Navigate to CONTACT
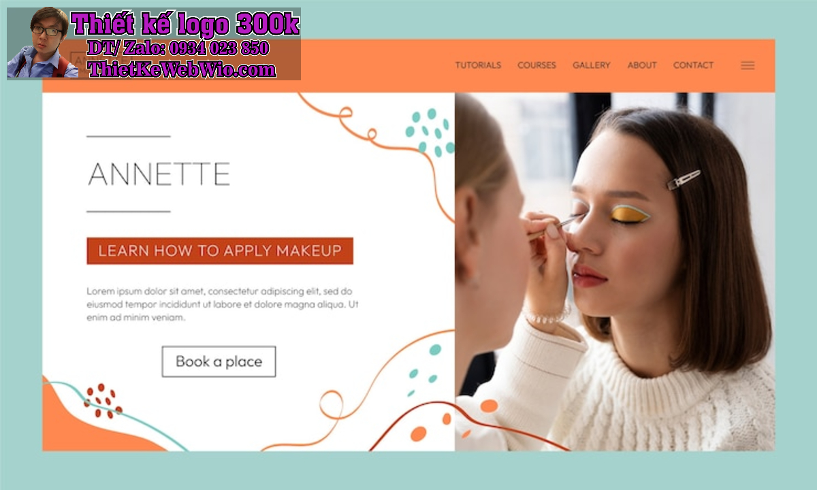 (x=693, y=65)
